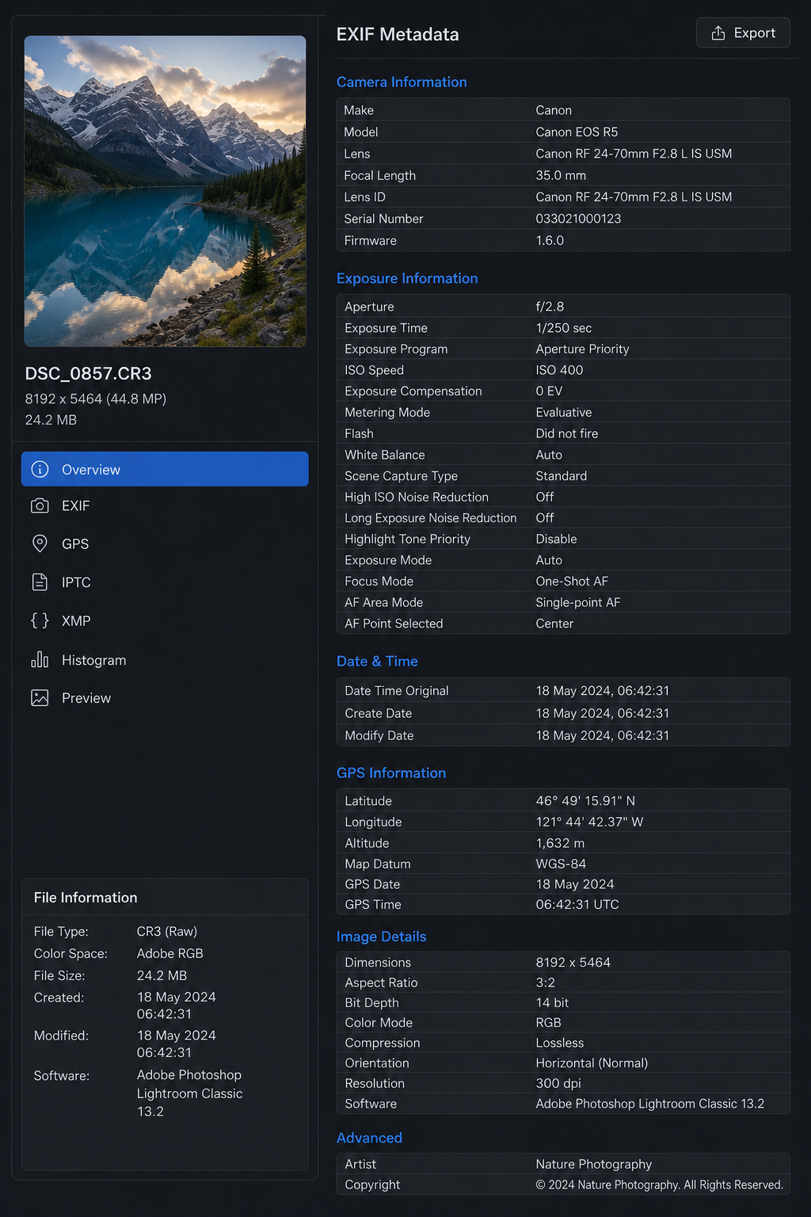Select Longitude value 121° 44' 42.37" W

(x=589, y=822)
